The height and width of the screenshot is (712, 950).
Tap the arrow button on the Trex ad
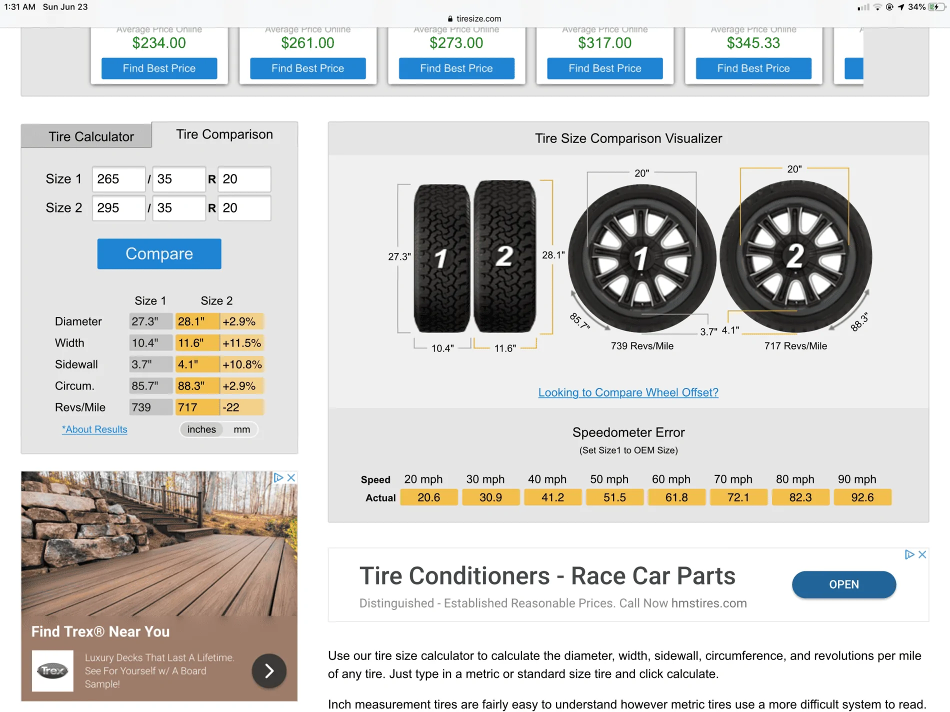[x=269, y=670]
